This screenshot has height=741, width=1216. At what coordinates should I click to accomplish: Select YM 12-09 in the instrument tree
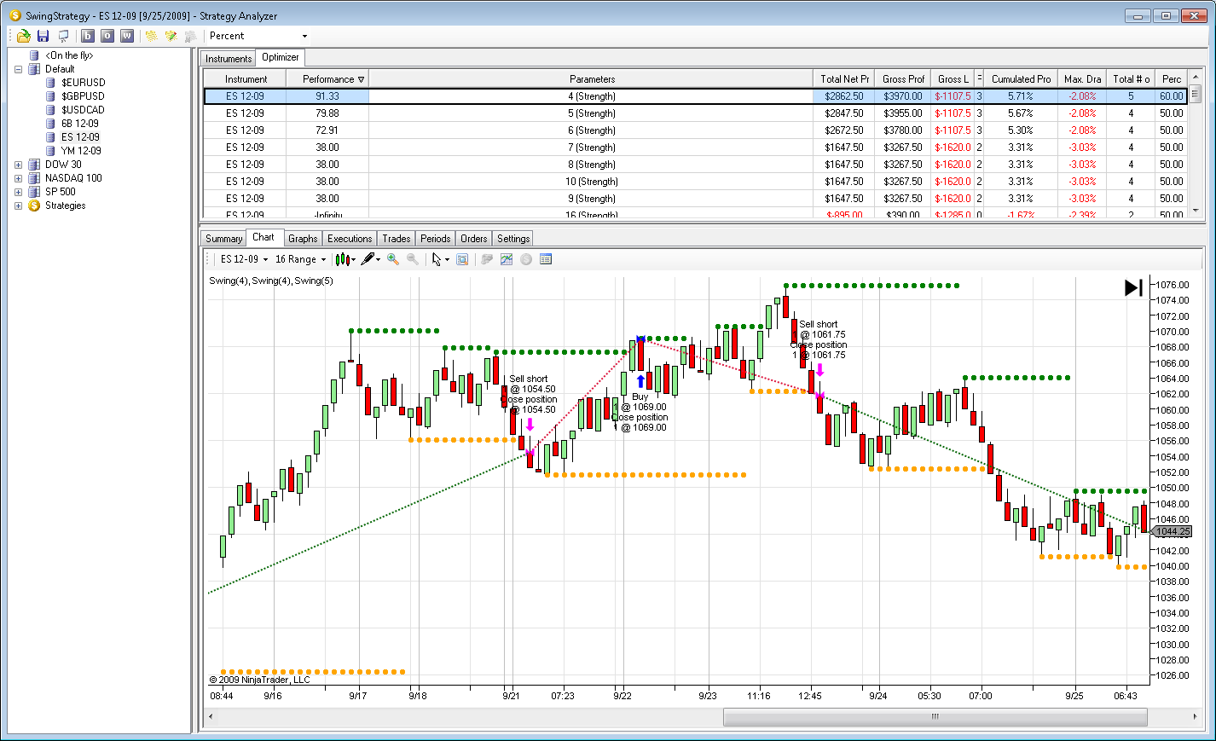[x=81, y=151]
